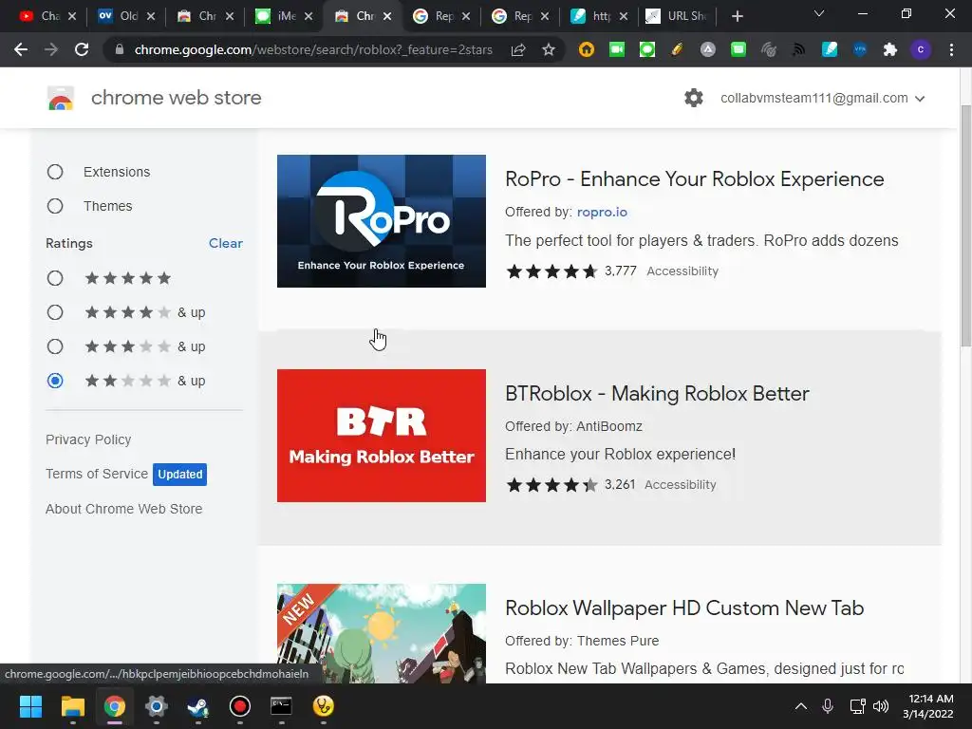Open RoPro - Enhance Your Roblox Experience title
The image size is (972, 729).
(x=694, y=179)
